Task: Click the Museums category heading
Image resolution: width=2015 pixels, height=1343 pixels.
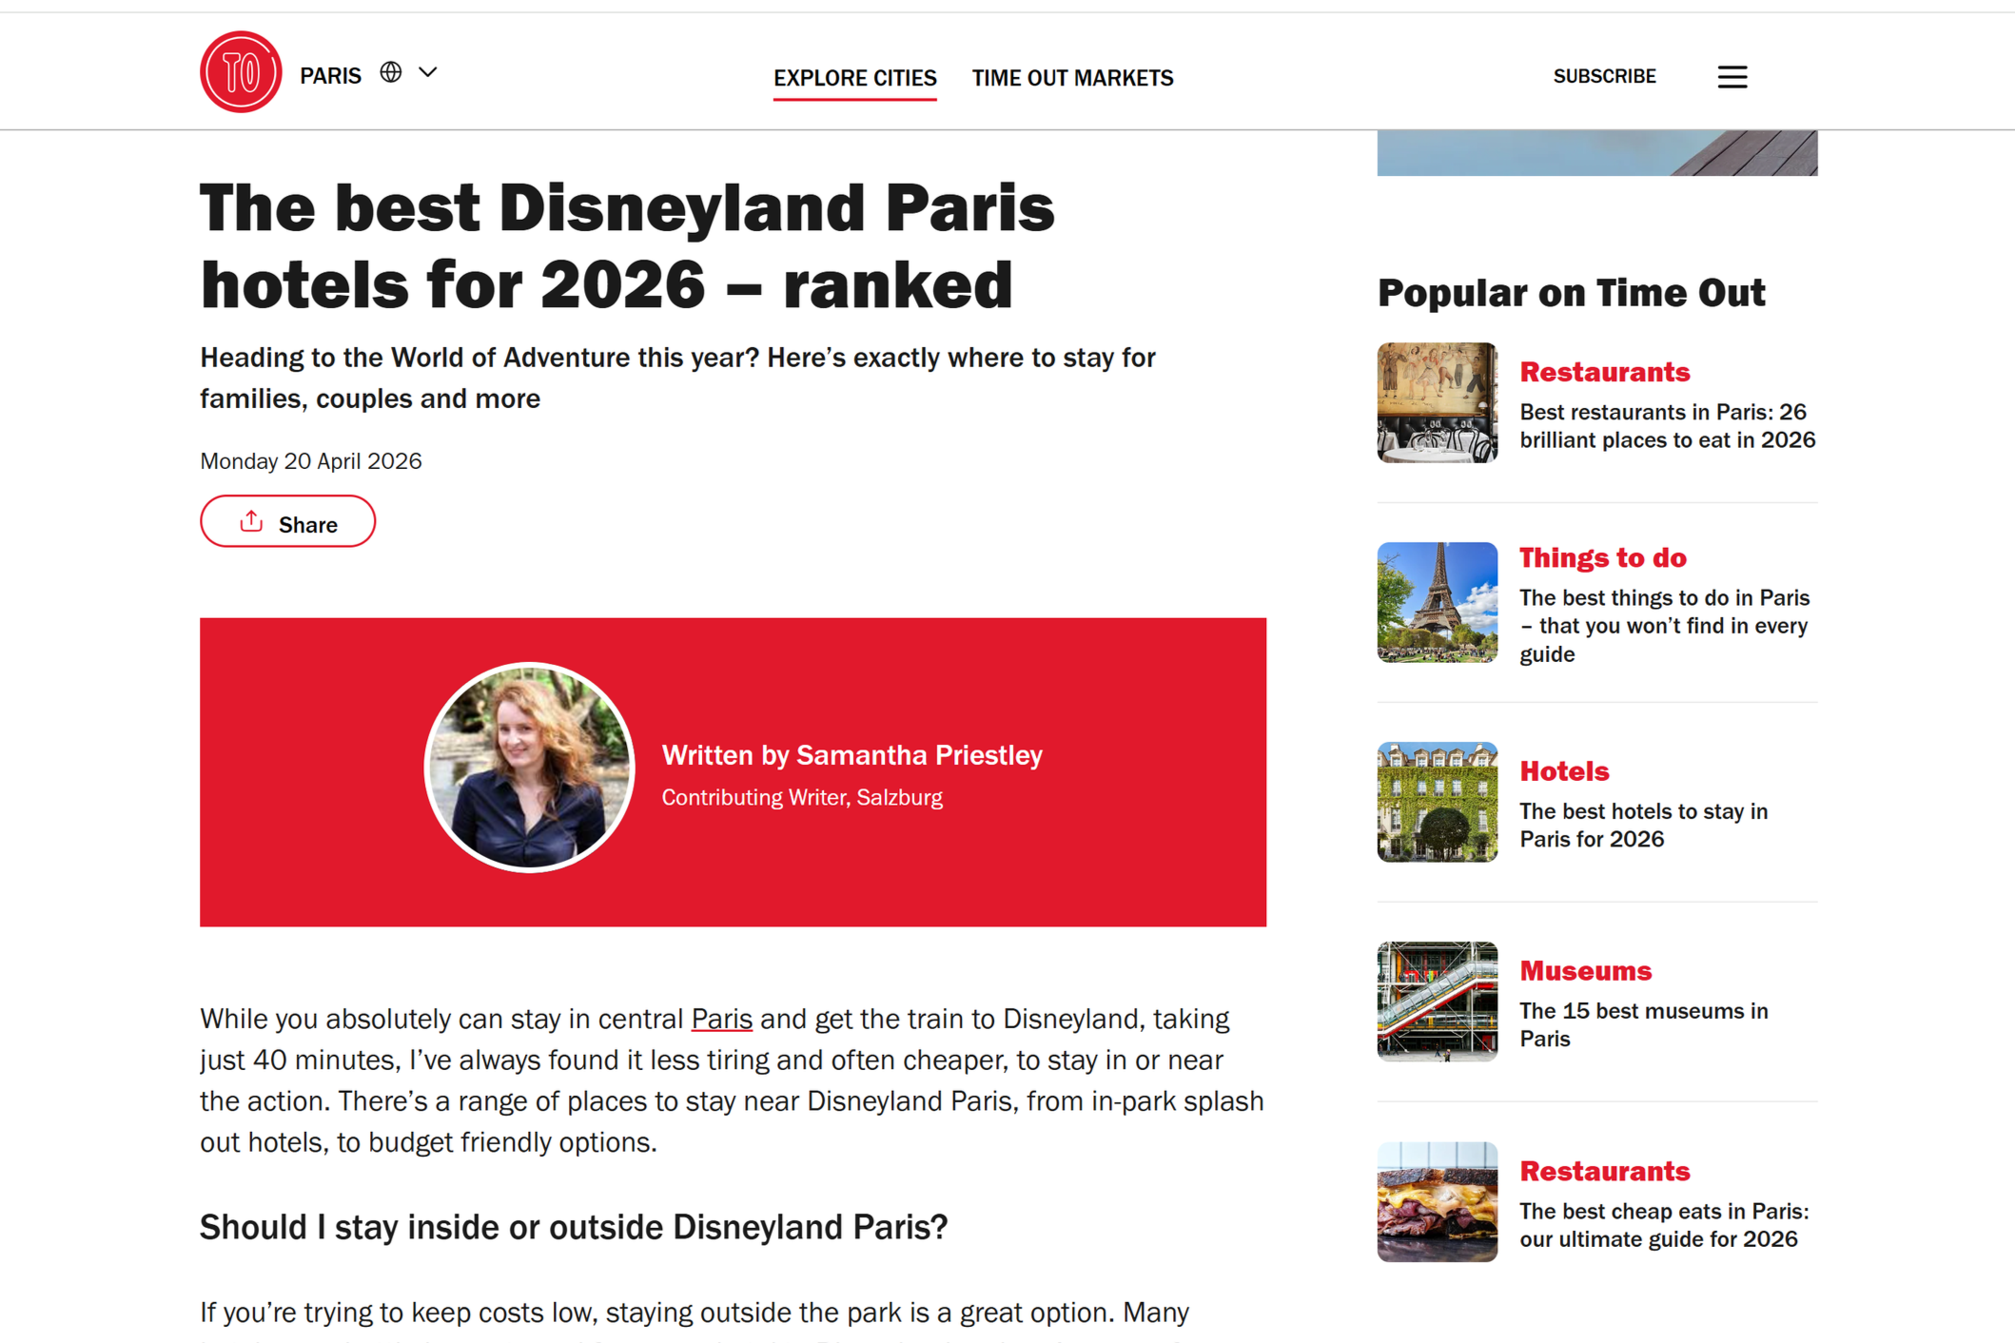Action: [x=1585, y=971]
